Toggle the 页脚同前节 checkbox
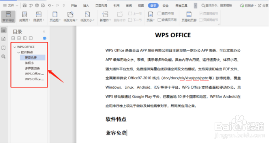 coord(201,20)
